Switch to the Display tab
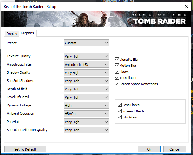 pyautogui.click(x=12, y=34)
